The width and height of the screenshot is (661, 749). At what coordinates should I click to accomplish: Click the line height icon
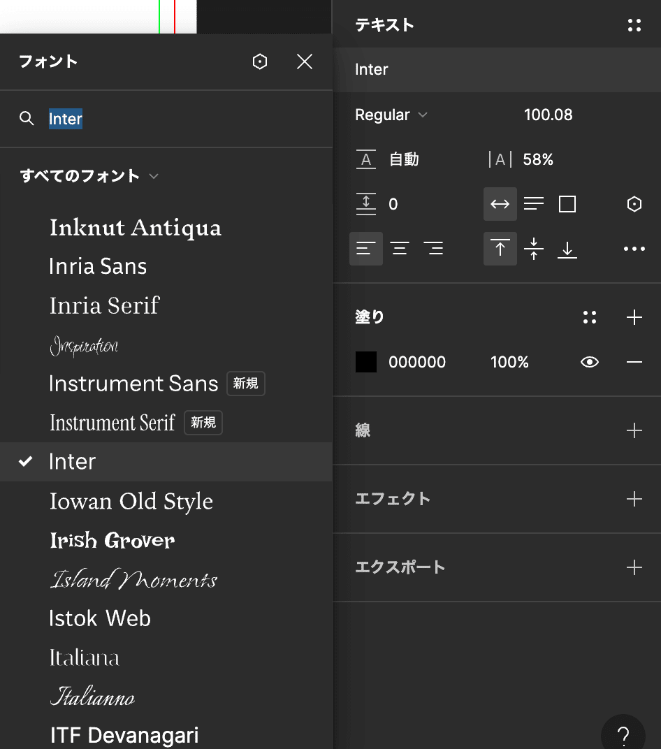click(366, 159)
